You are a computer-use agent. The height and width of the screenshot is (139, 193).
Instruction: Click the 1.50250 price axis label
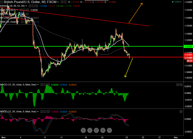188,78
